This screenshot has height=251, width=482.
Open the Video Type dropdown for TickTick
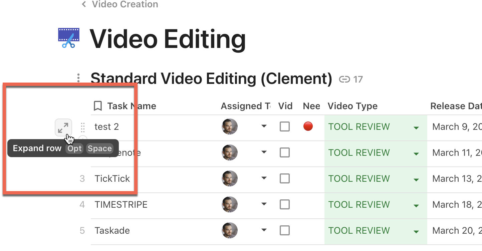click(416, 180)
